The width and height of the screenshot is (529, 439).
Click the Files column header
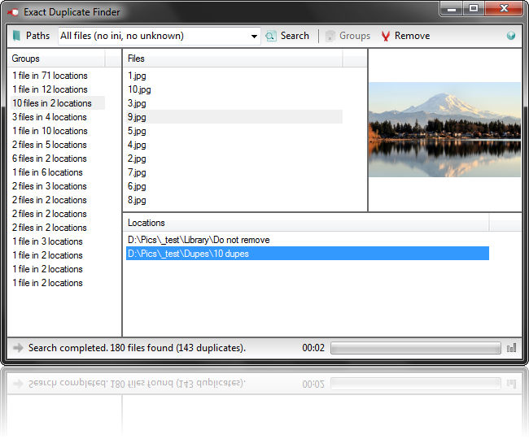click(x=232, y=59)
